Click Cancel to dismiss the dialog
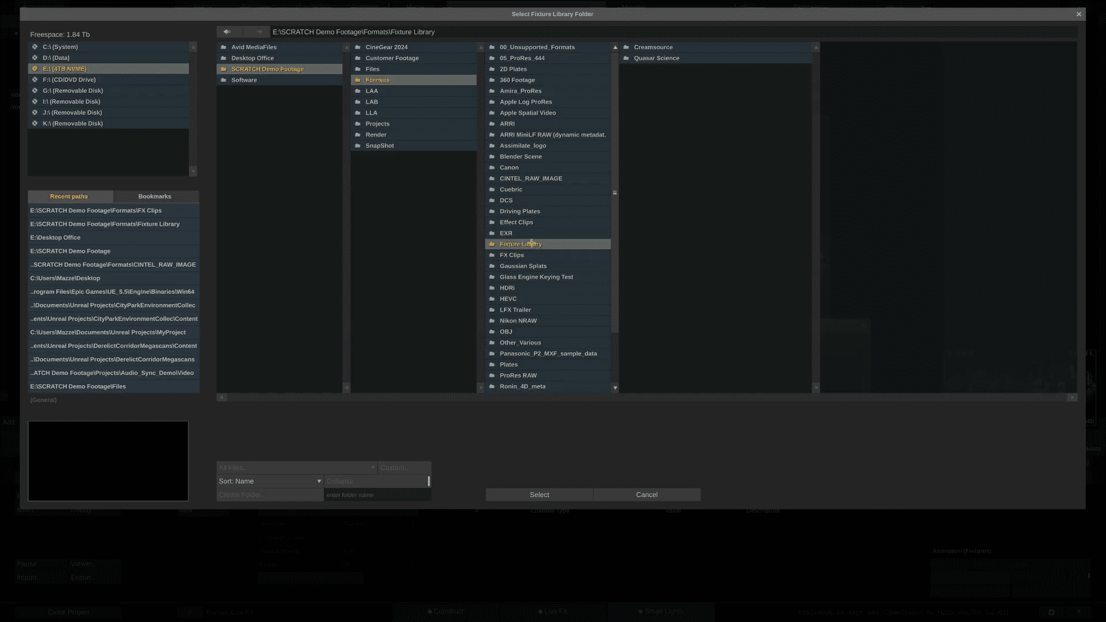Image resolution: width=1106 pixels, height=622 pixels. click(x=646, y=494)
